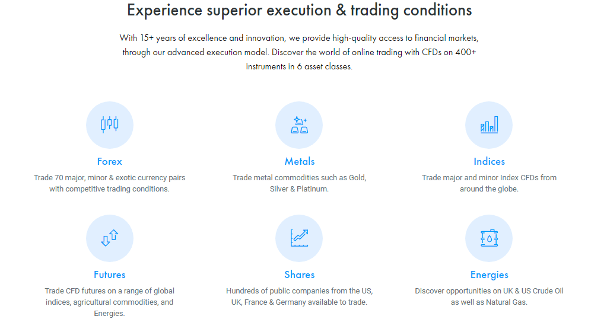
Task: Click the Index CFDs description text
Action: (x=490, y=183)
